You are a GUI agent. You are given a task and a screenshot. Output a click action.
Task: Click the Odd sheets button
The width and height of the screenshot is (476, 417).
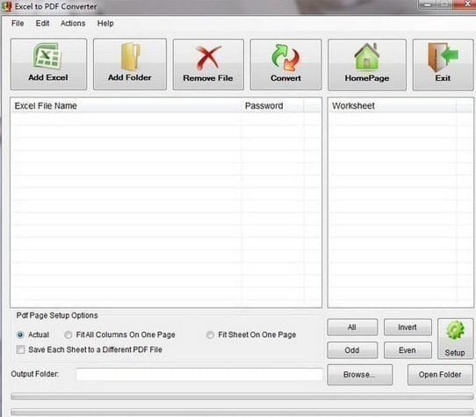tap(352, 350)
